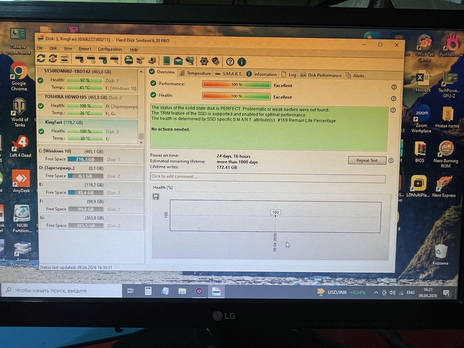The height and width of the screenshot is (348, 464).
Task: Switch to the Disk Performance tab
Action: click(x=321, y=75)
